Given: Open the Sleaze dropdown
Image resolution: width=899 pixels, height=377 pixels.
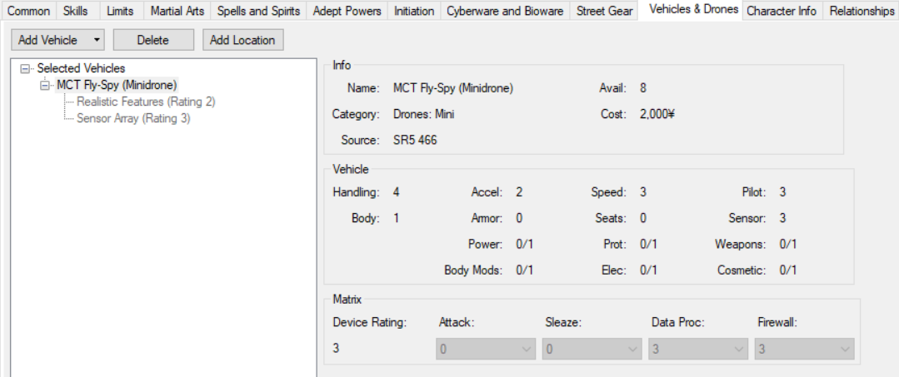Looking at the screenshot, I should (x=592, y=349).
